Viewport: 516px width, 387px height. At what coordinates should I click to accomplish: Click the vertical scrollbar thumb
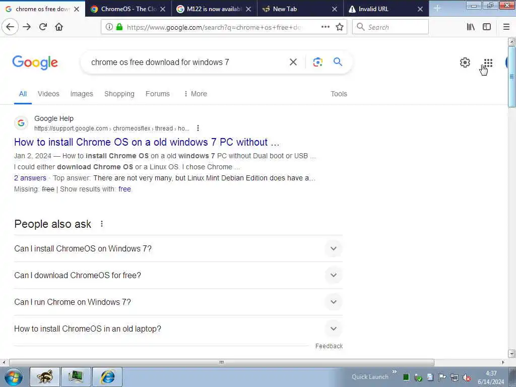pos(511,77)
